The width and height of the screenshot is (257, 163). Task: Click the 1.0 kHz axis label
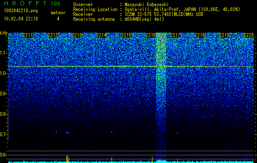point(3,73)
